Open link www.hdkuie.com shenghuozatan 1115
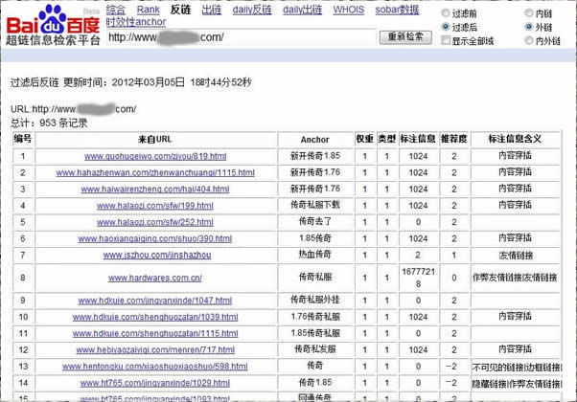Viewport: 577px width, 402px height. point(155,334)
